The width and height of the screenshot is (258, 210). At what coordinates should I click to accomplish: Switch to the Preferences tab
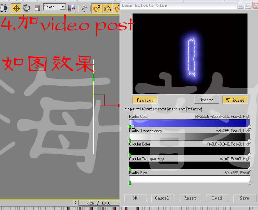156,109
